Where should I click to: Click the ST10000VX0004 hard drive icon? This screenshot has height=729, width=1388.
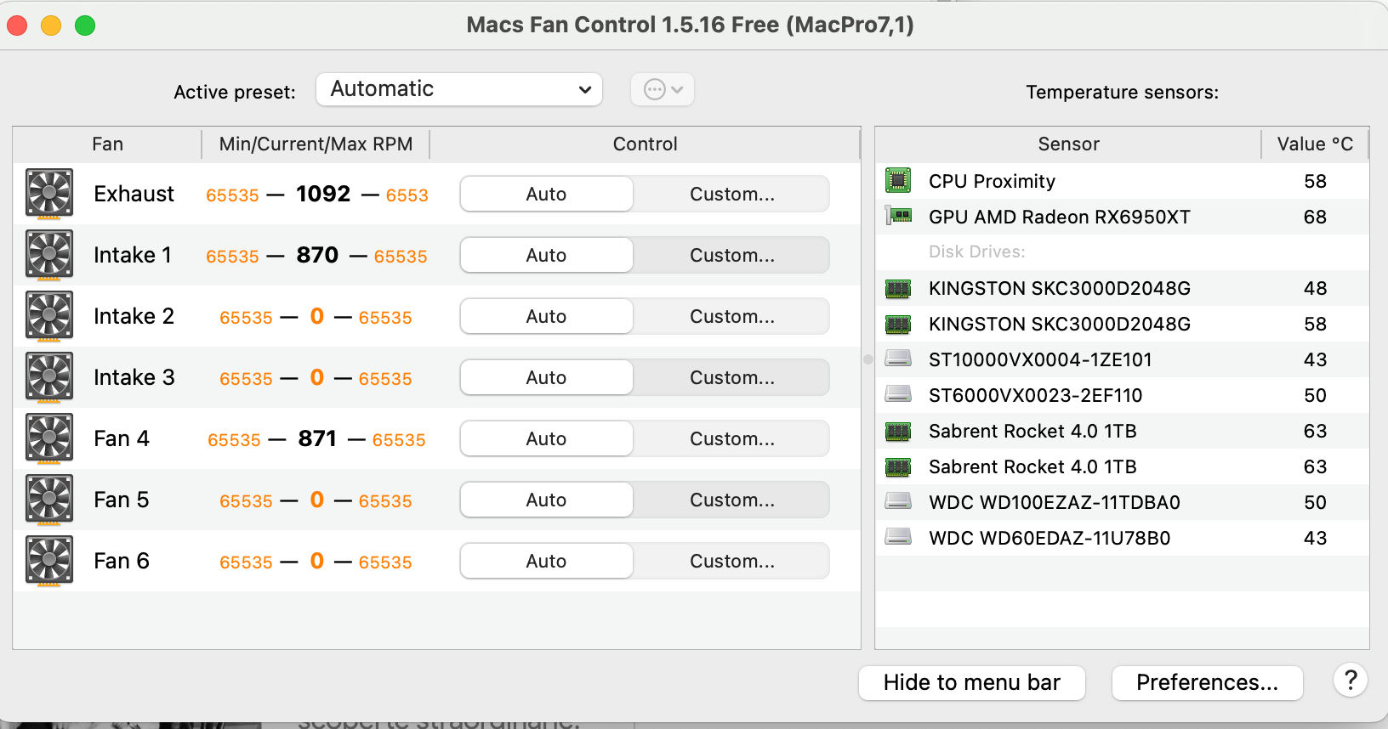coord(898,359)
